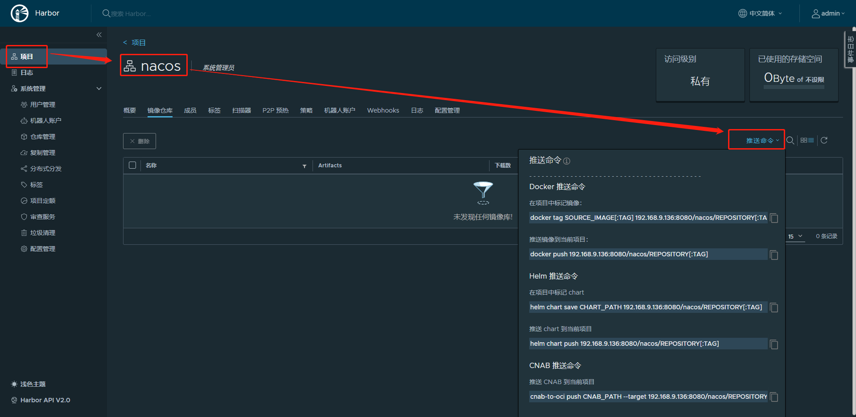Copy the docker tag command

pyautogui.click(x=774, y=218)
